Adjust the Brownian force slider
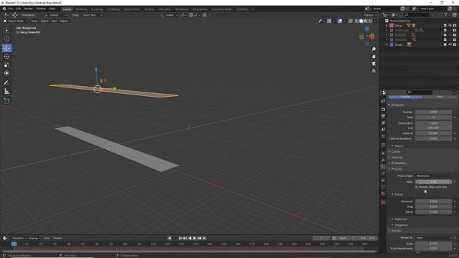Viewport: 459px width, 258px height. (433, 201)
